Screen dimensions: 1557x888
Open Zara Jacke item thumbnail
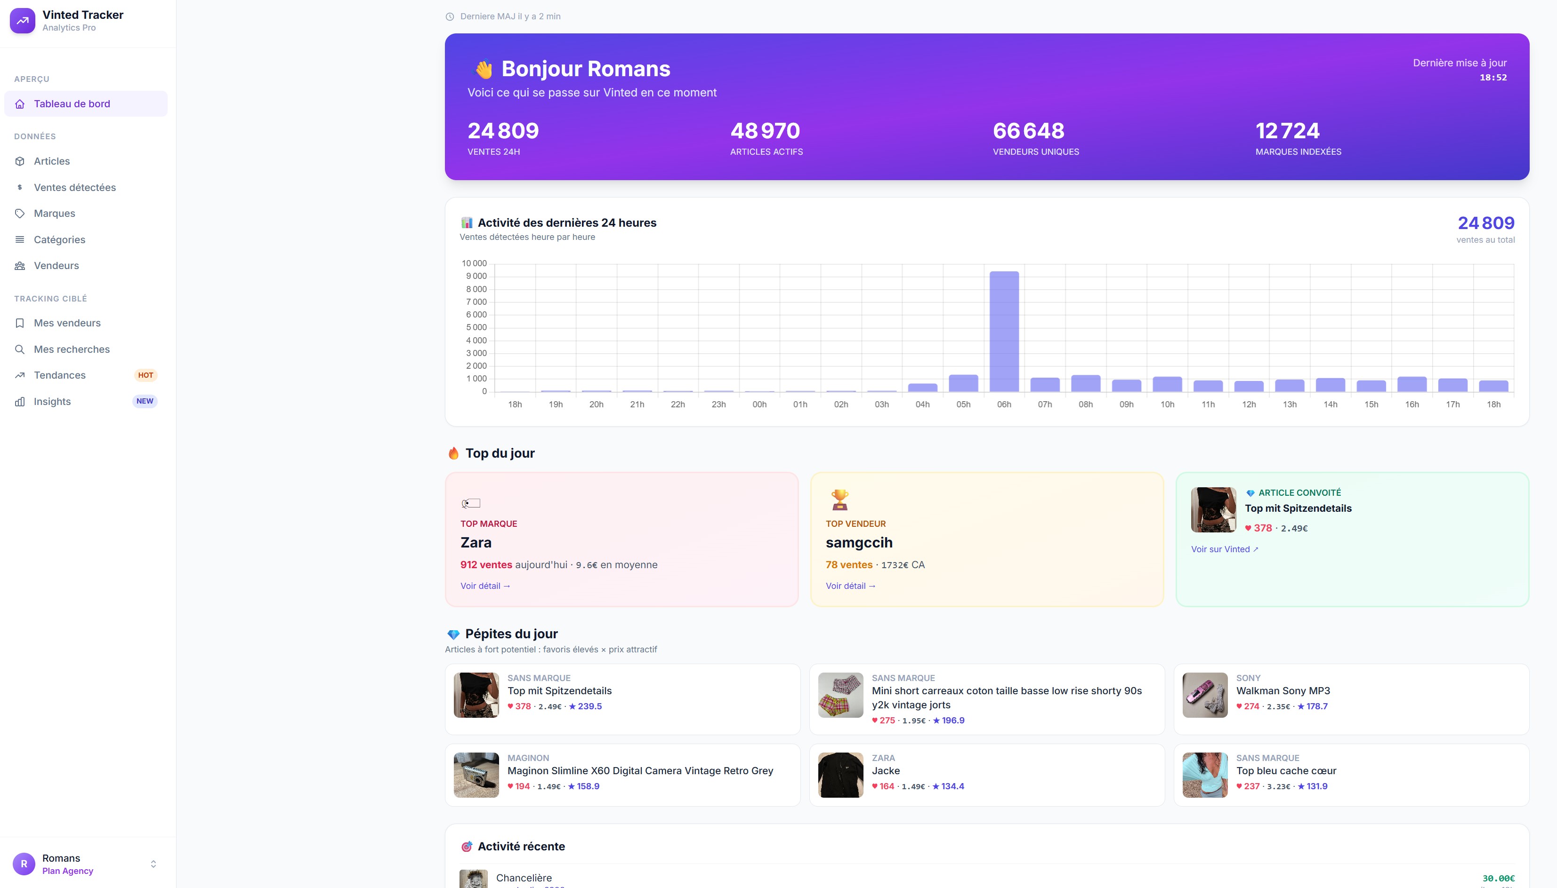(840, 775)
